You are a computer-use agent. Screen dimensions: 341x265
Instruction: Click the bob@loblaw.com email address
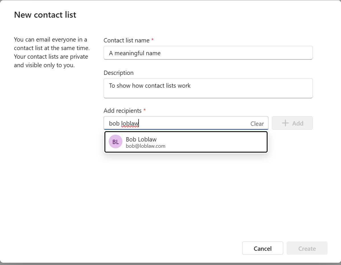click(145, 146)
